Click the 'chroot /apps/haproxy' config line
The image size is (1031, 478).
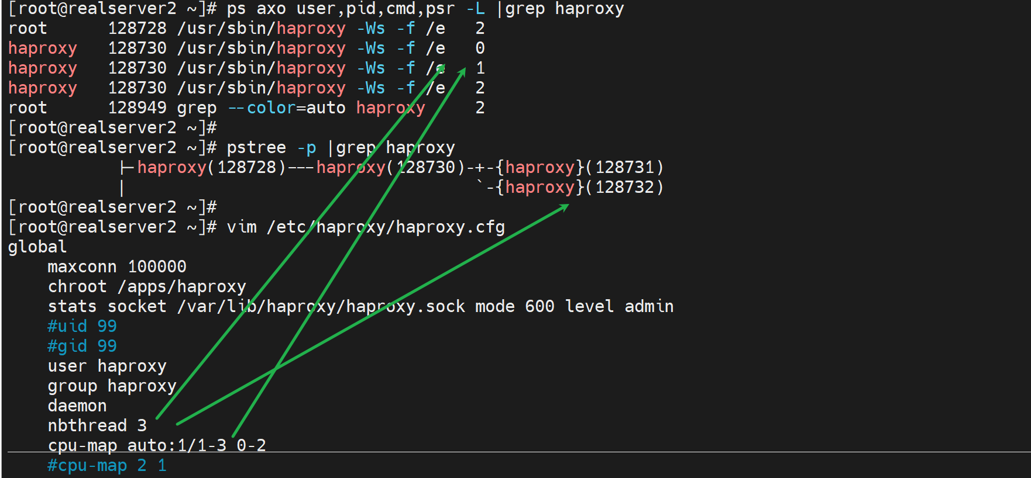click(x=146, y=287)
